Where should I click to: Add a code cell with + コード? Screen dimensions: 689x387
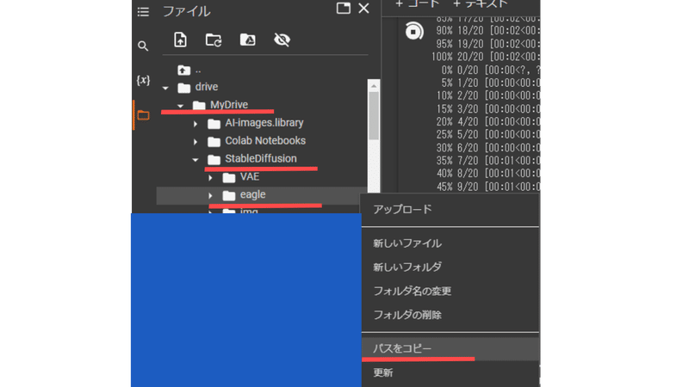point(417,4)
